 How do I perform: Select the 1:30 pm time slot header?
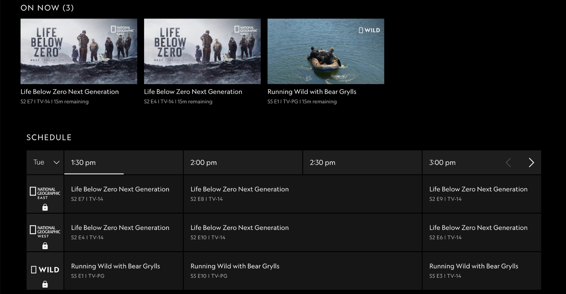[124, 162]
